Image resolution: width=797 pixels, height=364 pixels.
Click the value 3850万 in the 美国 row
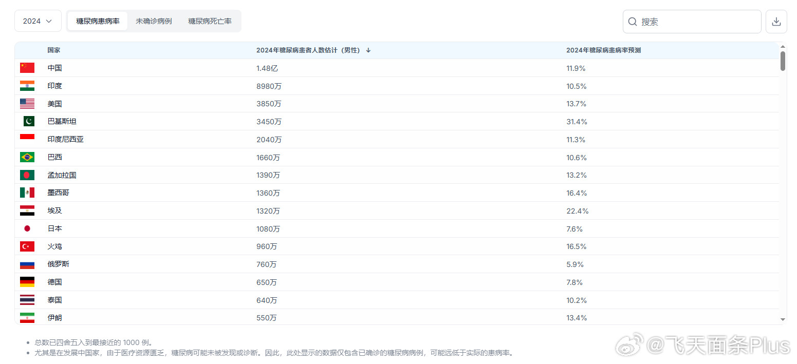269,104
